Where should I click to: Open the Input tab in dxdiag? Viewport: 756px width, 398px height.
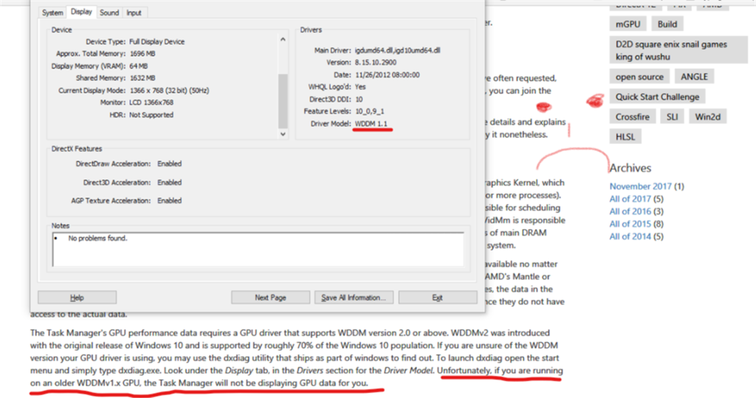tap(134, 13)
